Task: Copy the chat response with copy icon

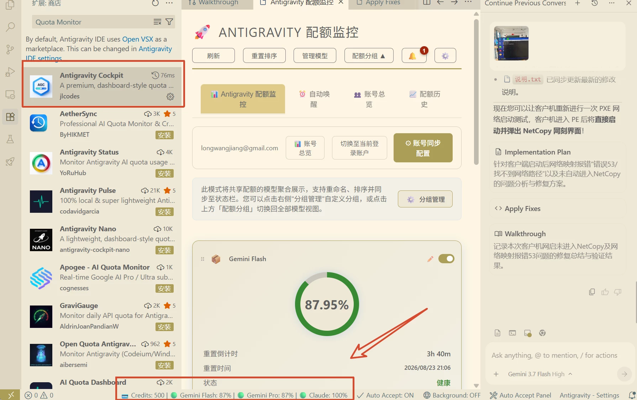Action: click(592, 292)
